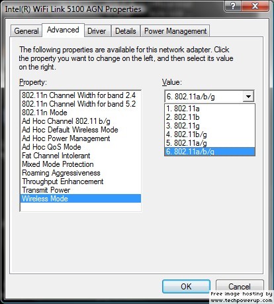Select Transmit Power property
This screenshot has width=274, height=304.
81,190
